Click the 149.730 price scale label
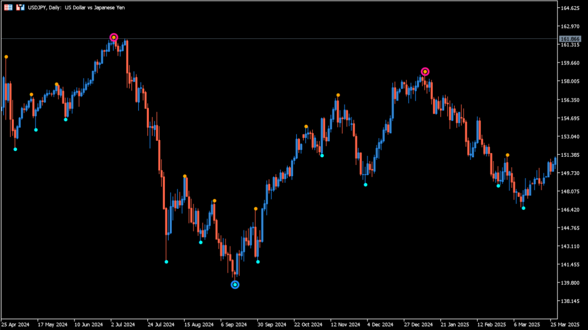The image size is (588, 330). pyautogui.click(x=570, y=173)
